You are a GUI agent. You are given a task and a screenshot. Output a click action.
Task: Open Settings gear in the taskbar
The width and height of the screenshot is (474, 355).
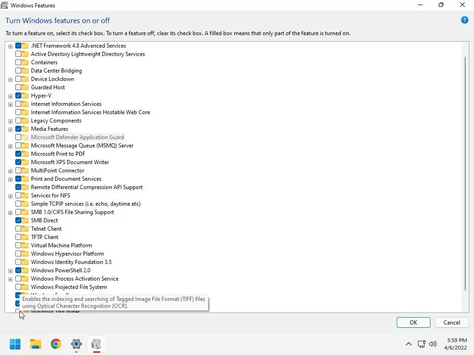pyautogui.click(x=76, y=344)
